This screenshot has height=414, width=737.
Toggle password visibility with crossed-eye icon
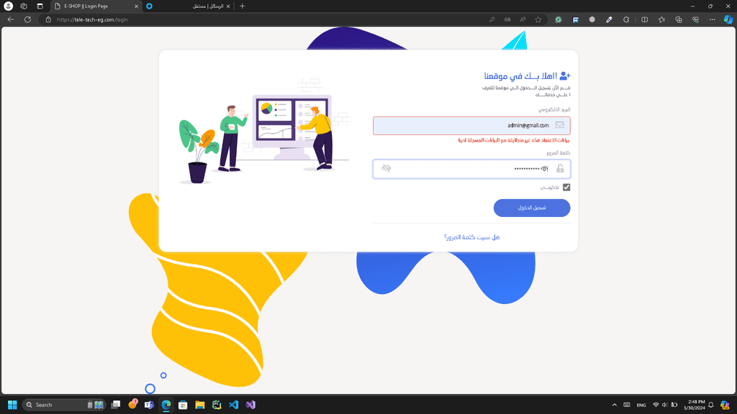[386, 168]
